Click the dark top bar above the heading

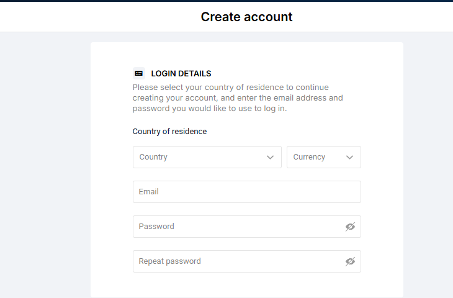[x=226, y=1]
